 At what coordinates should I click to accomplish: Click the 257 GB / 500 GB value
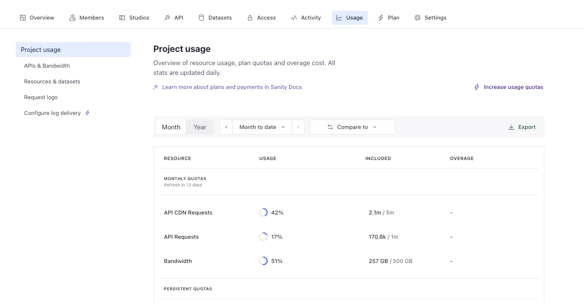click(x=390, y=261)
